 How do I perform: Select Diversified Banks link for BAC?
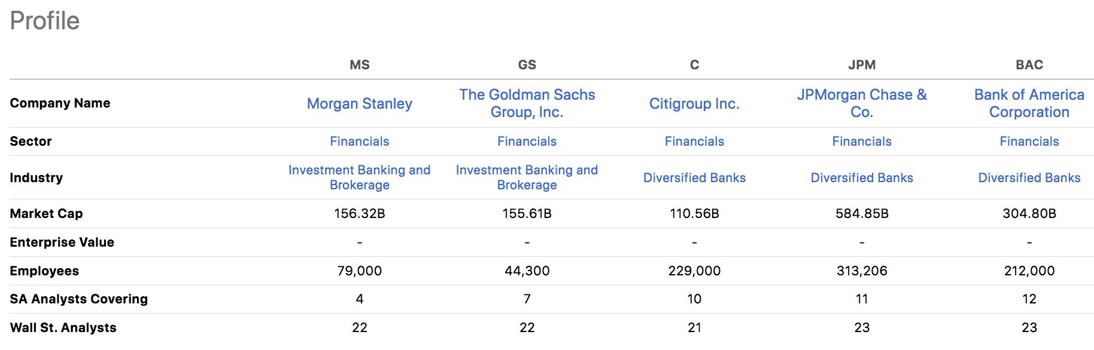tap(1029, 178)
